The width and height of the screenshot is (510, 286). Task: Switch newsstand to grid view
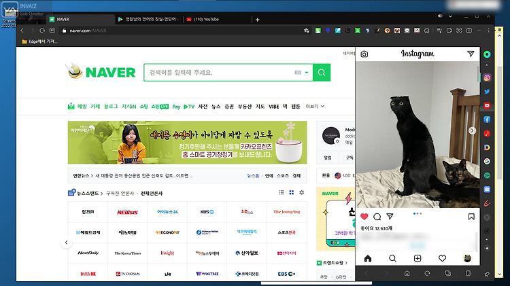pos(292,192)
